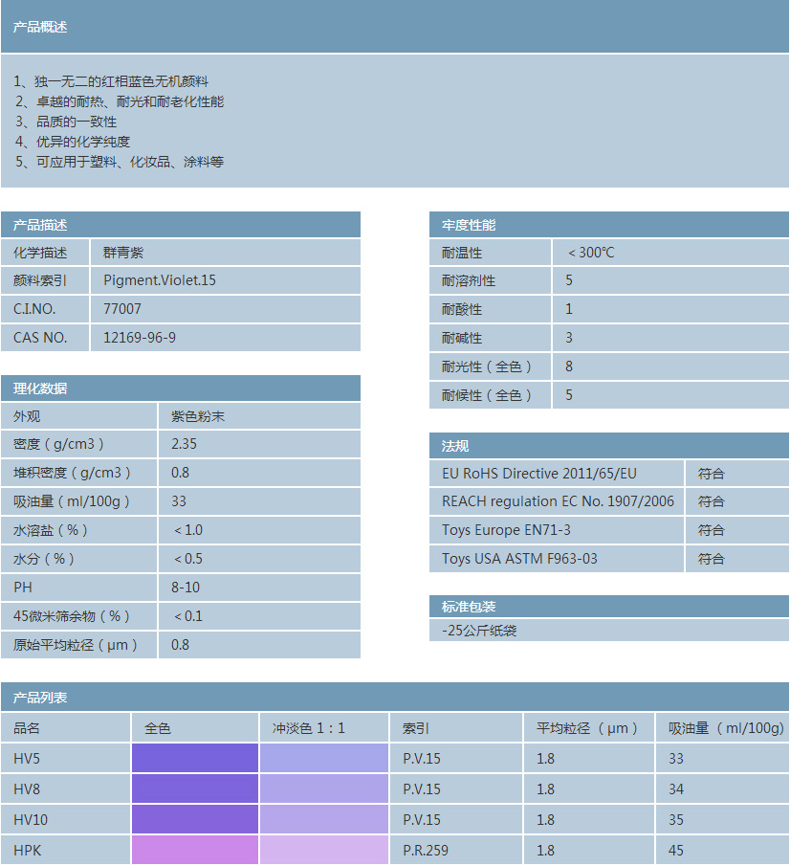790x866 pixels.
Task: Click the density value '2.35'
Action: pos(184,444)
